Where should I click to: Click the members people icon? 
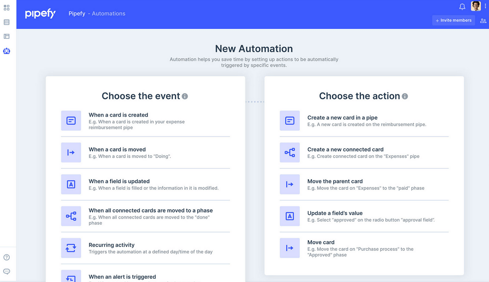(483, 21)
